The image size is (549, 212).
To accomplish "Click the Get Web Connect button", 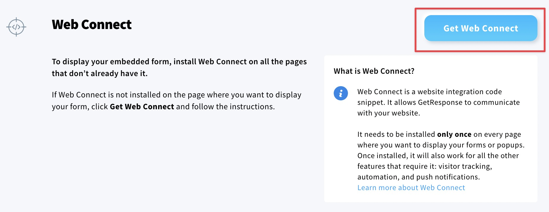I will [481, 28].
